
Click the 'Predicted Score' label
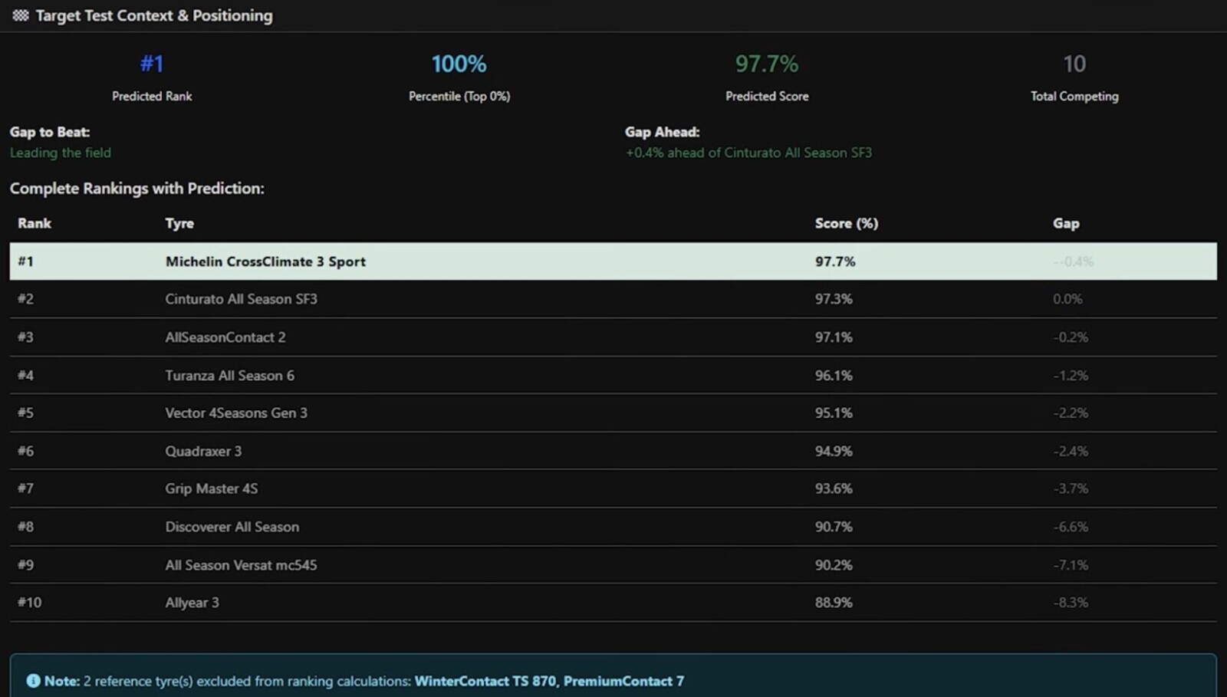click(767, 96)
